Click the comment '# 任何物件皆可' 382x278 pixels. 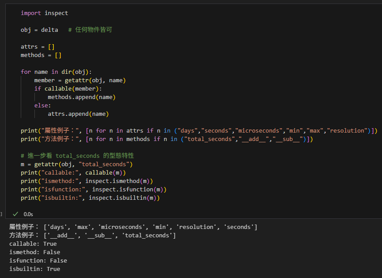tap(90, 30)
